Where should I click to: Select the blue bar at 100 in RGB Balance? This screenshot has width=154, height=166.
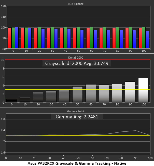[147, 40]
